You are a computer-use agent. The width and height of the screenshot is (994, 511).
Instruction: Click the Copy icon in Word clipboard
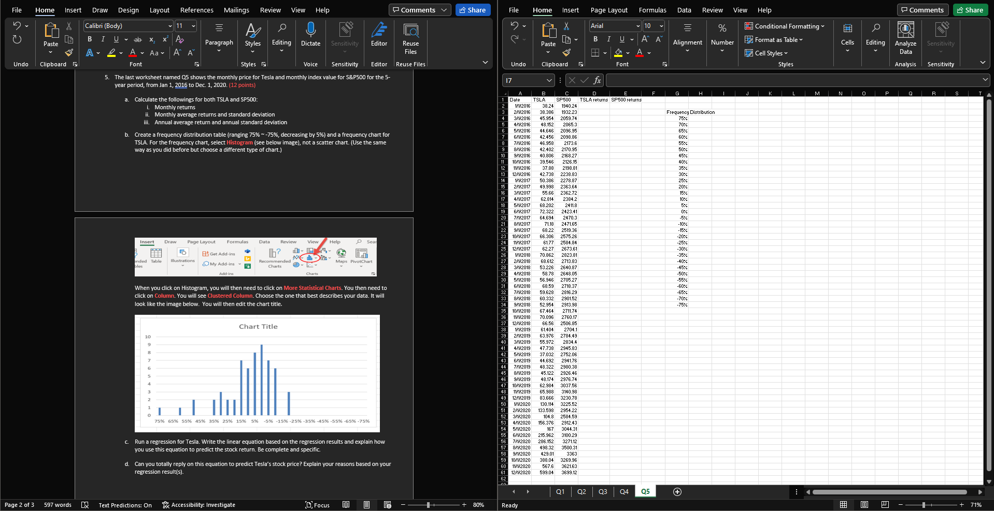pos(69,39)
